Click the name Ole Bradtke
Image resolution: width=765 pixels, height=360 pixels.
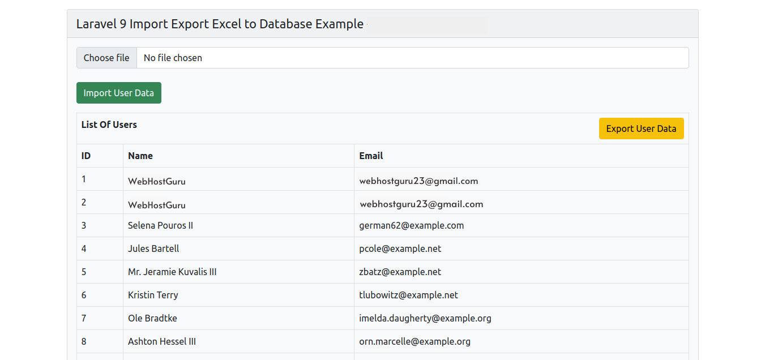(152, 318)
